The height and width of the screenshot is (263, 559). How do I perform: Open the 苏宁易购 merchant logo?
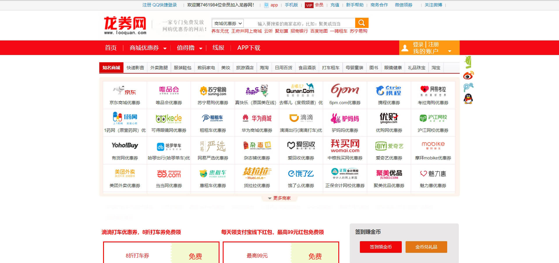[x=213, y=91]
